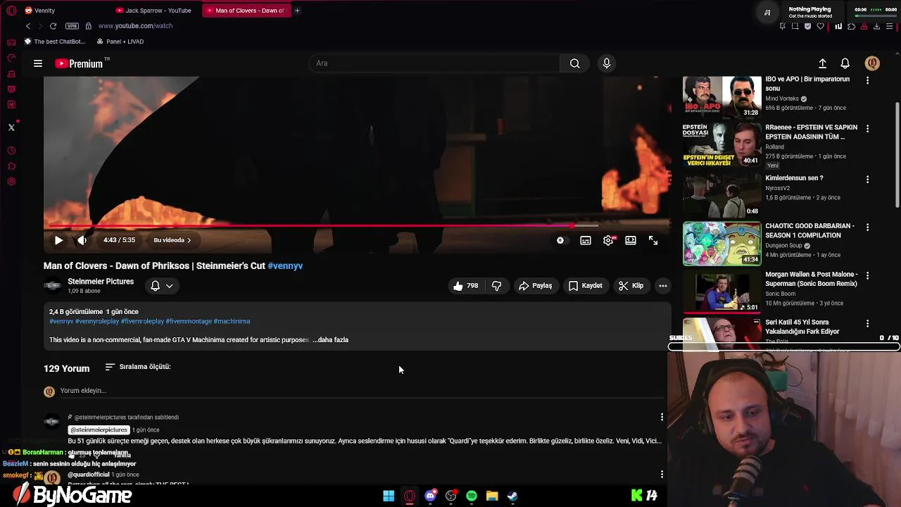
Task: Go to YouTube Premium home logo
Action: point(80,63)
